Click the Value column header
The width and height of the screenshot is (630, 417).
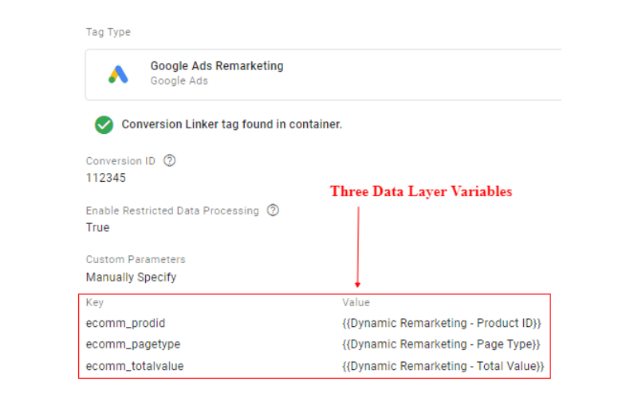tap(356, 303)
